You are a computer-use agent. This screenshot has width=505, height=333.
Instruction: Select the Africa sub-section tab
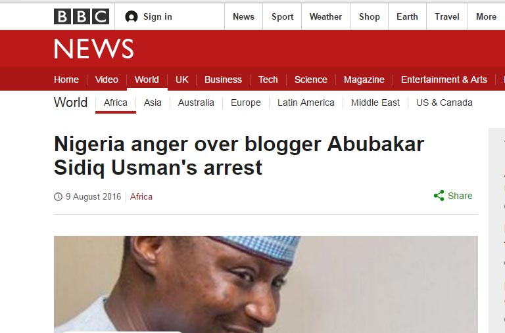(x=116, y=102)
